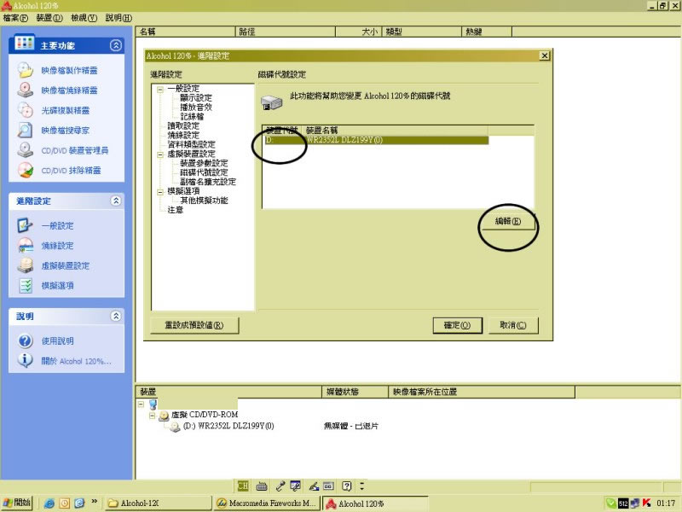Click the 媒體狀態 column header

click(x=355, y=392)
